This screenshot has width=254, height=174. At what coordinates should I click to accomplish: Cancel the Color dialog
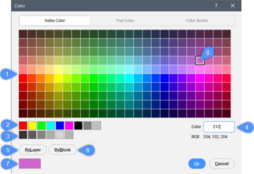222,163
